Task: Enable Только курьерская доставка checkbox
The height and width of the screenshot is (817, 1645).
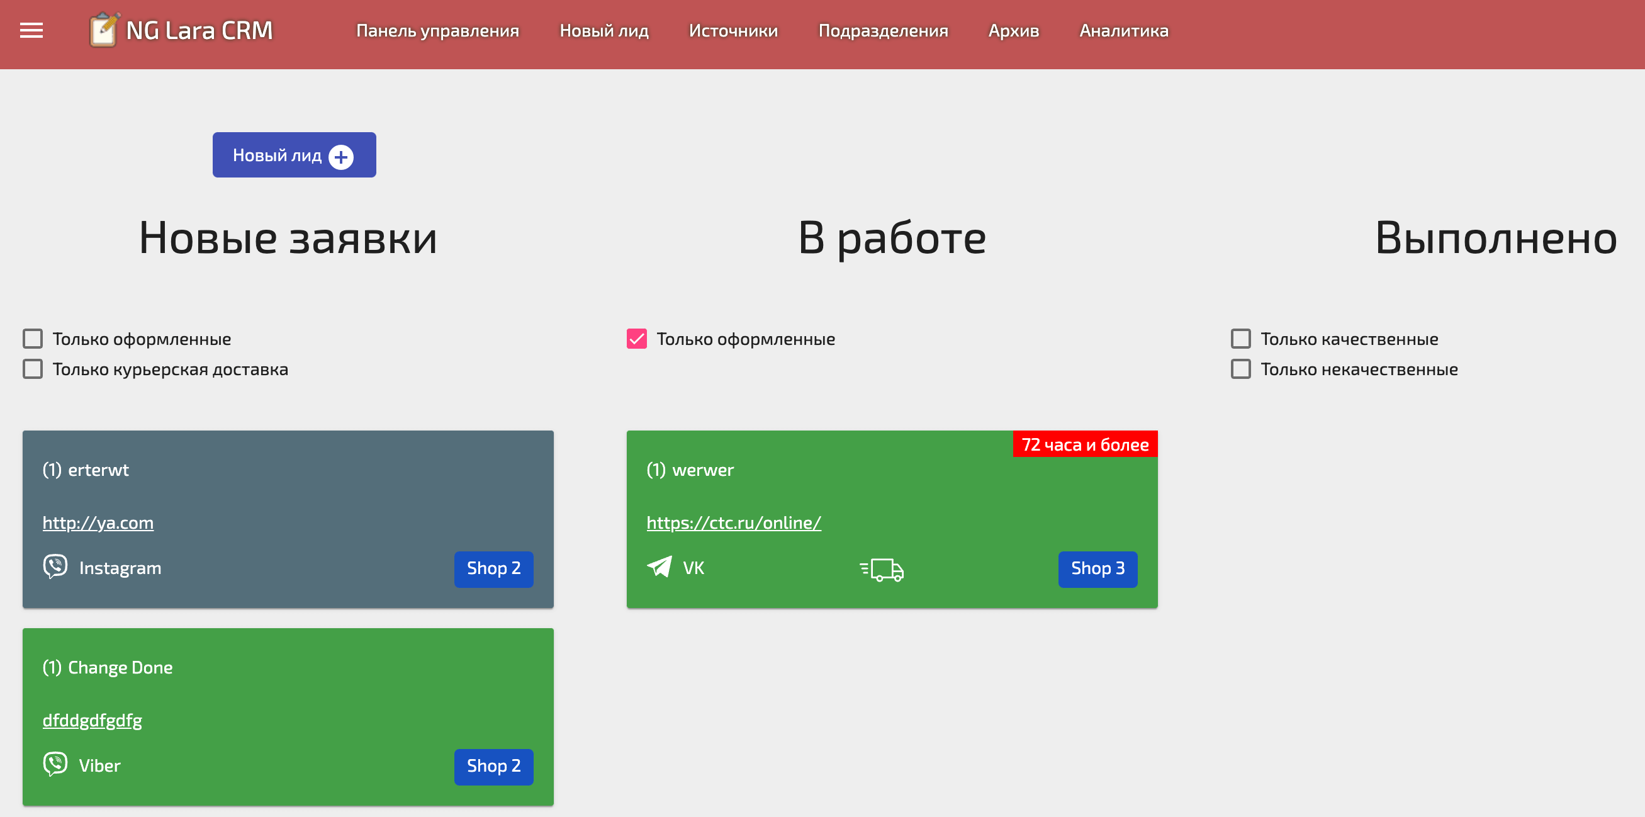Action: 33,369
